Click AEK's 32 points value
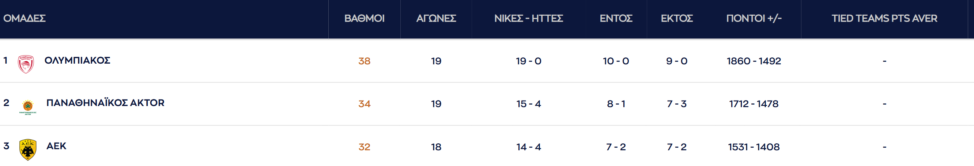The width and height of the screenshot is (974, 166). 364,147
